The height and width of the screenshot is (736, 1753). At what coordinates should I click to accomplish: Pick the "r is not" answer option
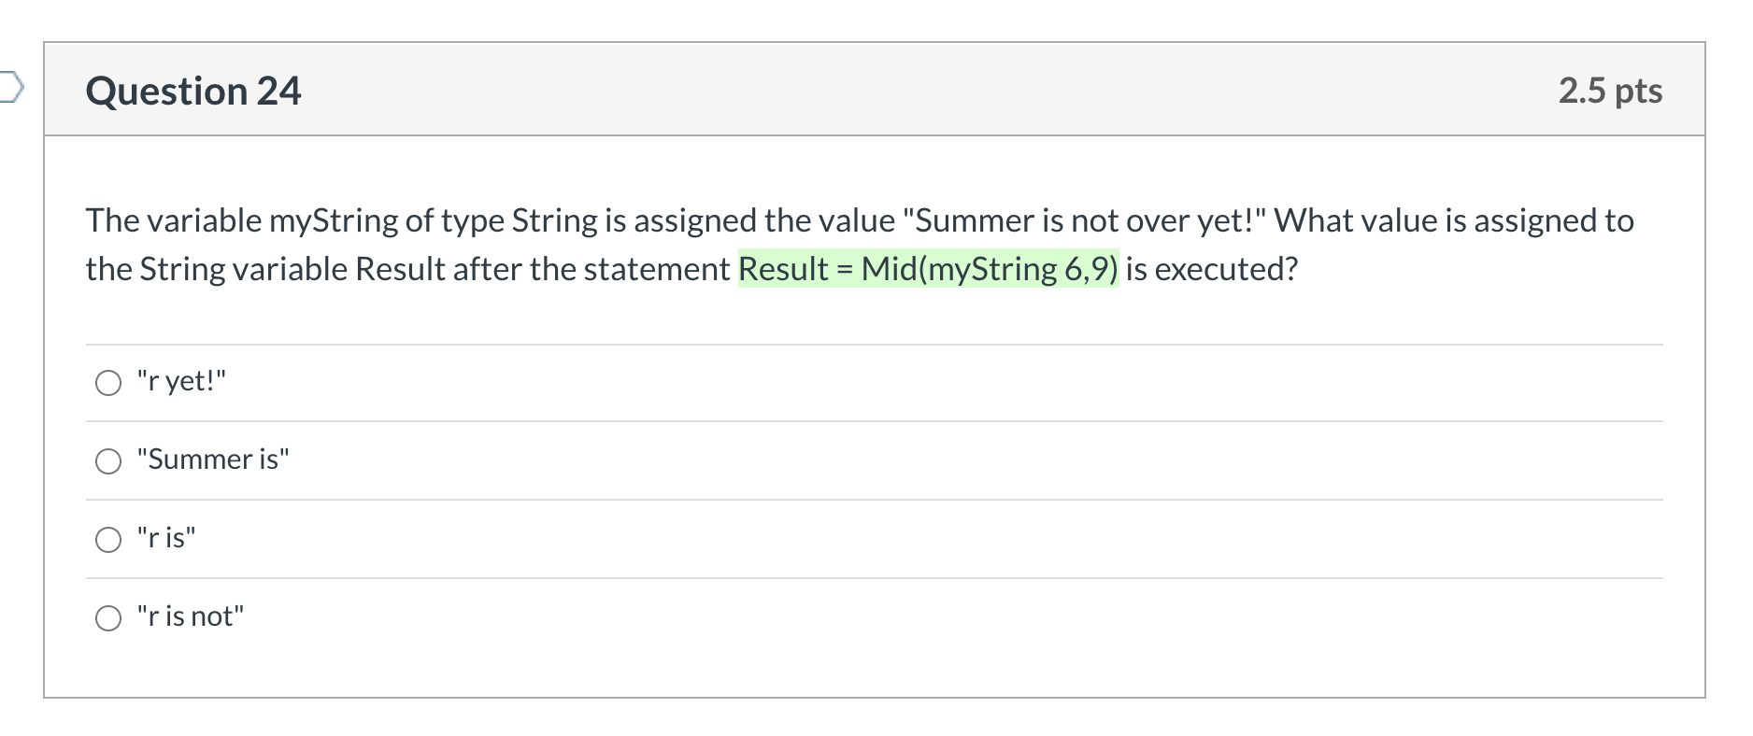(109, 617)
